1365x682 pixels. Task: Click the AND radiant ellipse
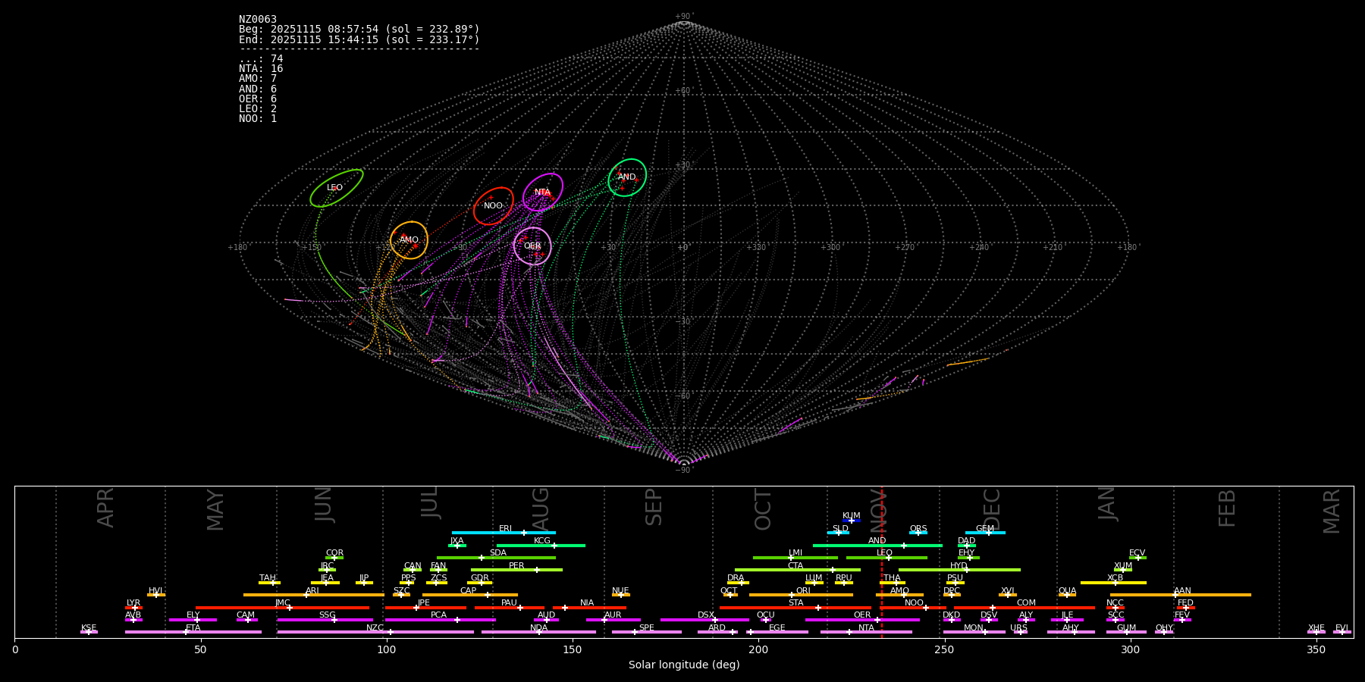[x=626, y=177]
